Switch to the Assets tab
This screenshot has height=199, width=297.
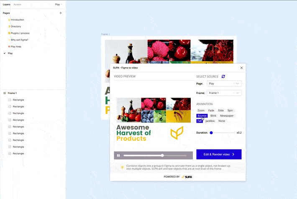17,4
